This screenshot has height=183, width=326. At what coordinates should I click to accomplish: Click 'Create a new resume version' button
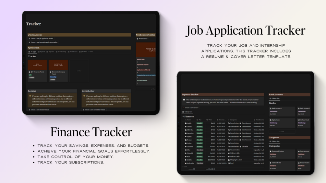point(39,110)
